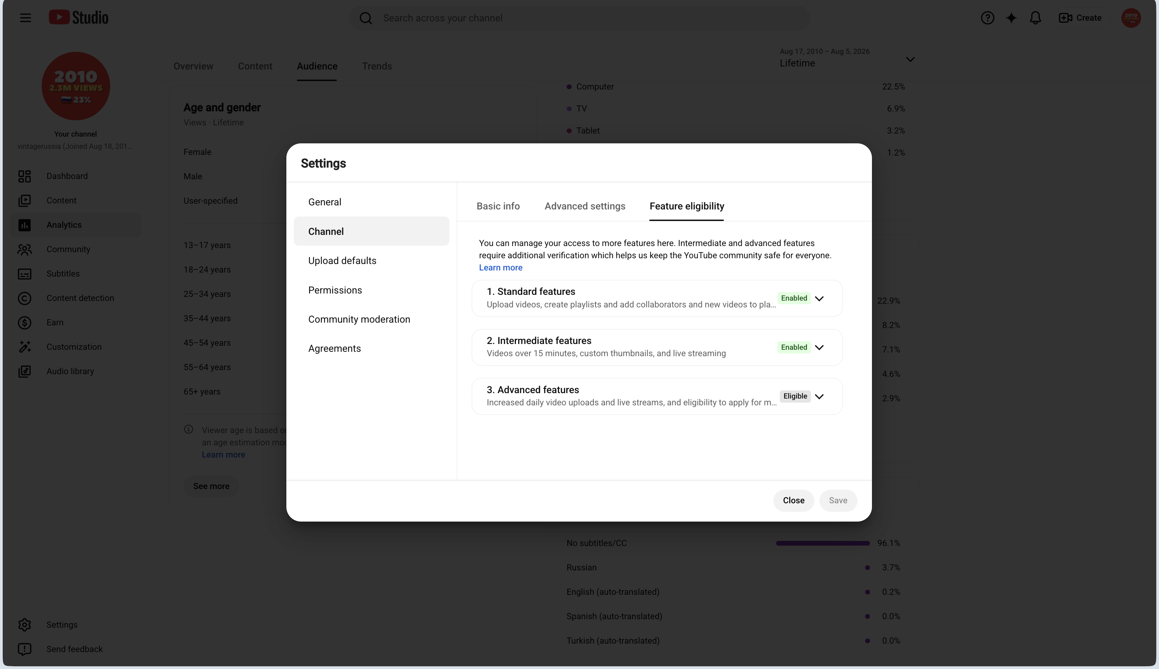Click the 18–24 years age row
Screen dimensions: 1159x669
pyautogui.click(x=207, y=270)
